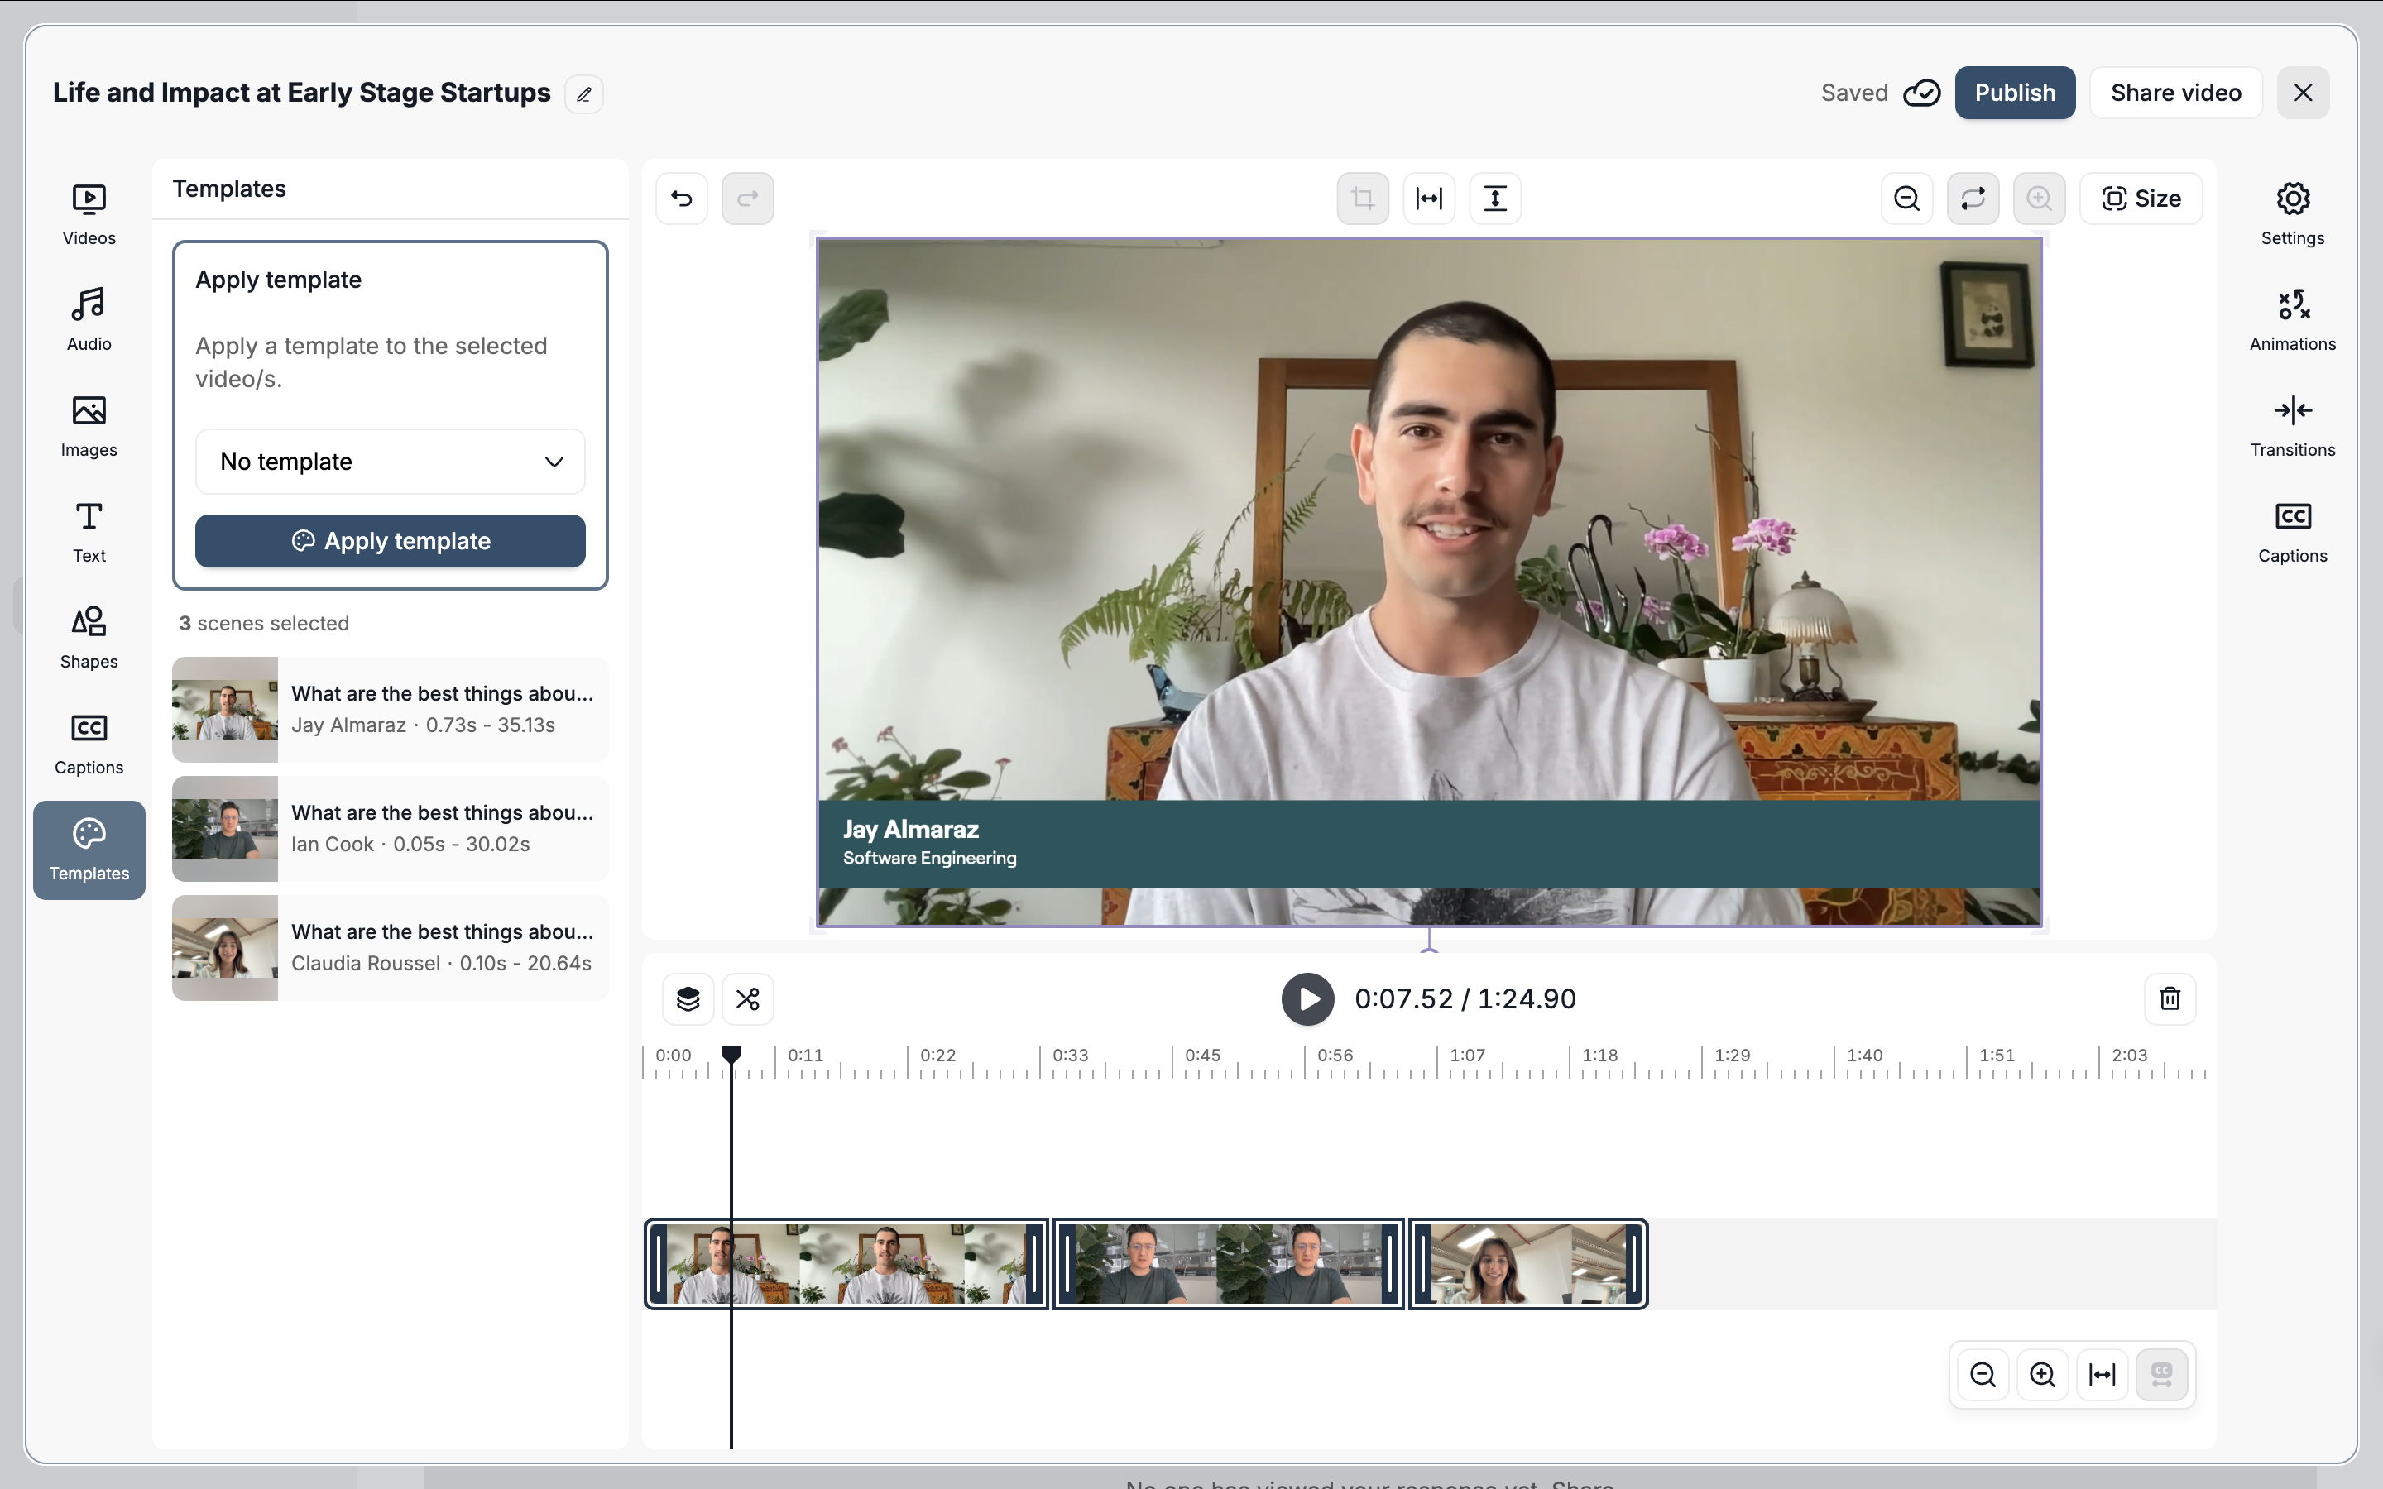Select the Claudia Roussel scene thumbnail

point(224,947)
